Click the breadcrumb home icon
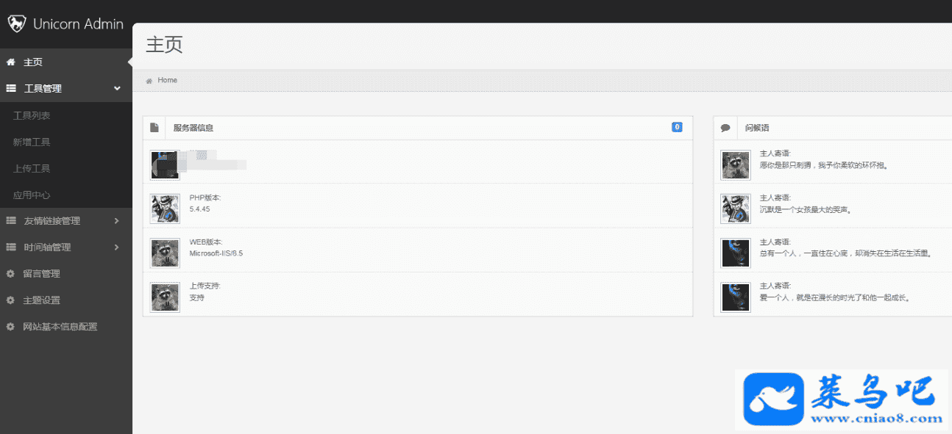Screen dimensions: 952x434 (149, 80)
